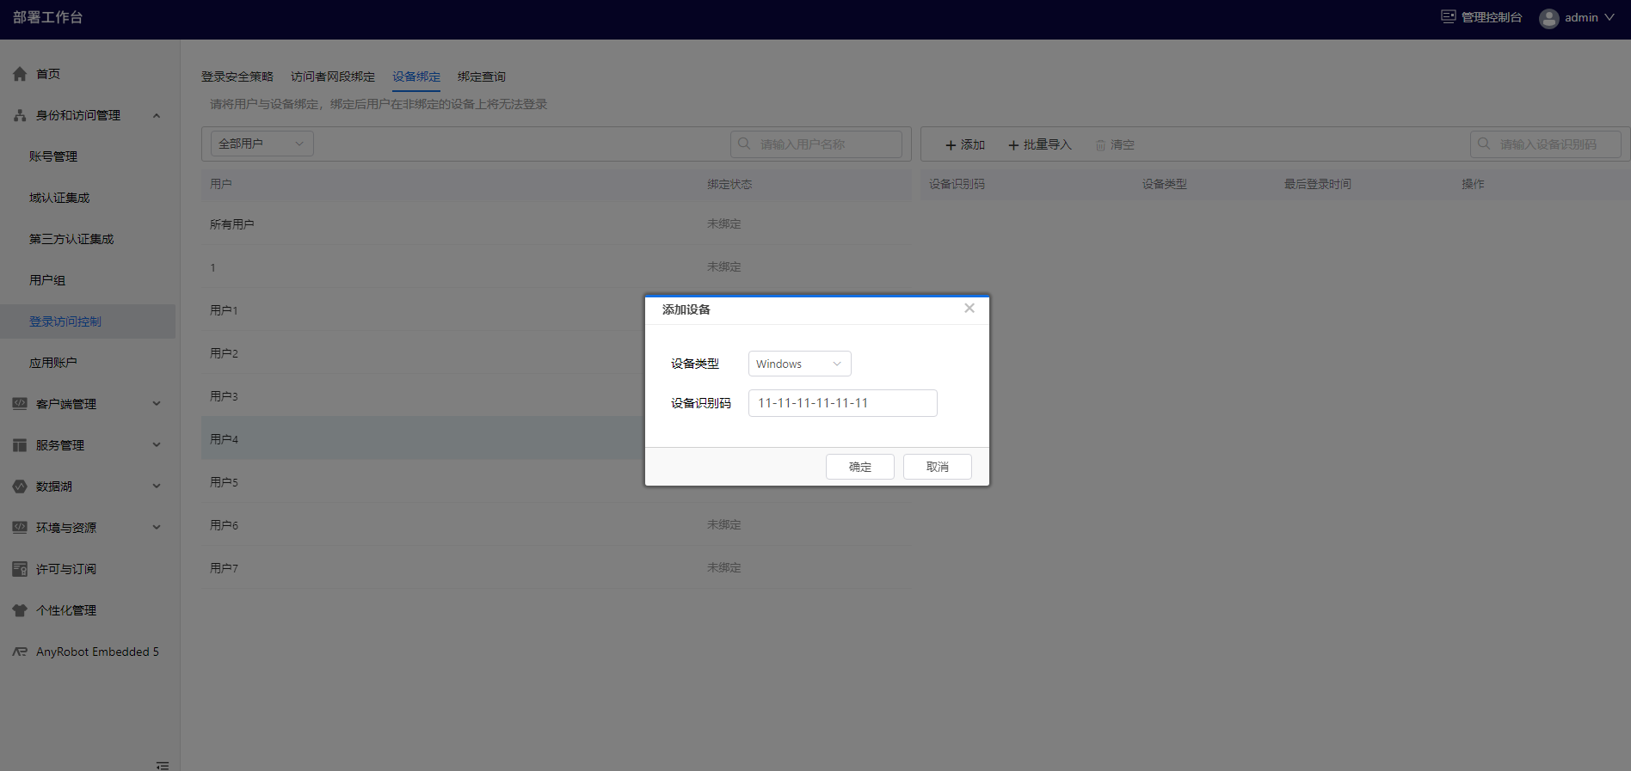Image resolution: width=1631 pixels, height=771 pixels.
Task: Open the 设备类型 Windows dropdown
Action: pyautogui.click(x=800, y=364)
